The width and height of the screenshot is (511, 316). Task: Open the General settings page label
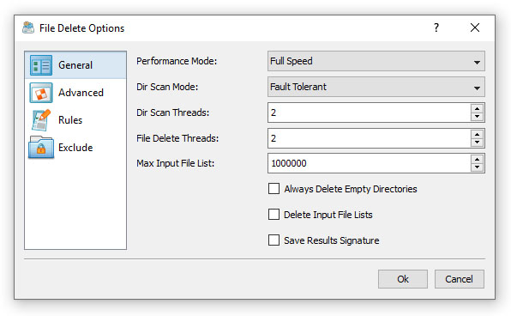tap(75, 65)
